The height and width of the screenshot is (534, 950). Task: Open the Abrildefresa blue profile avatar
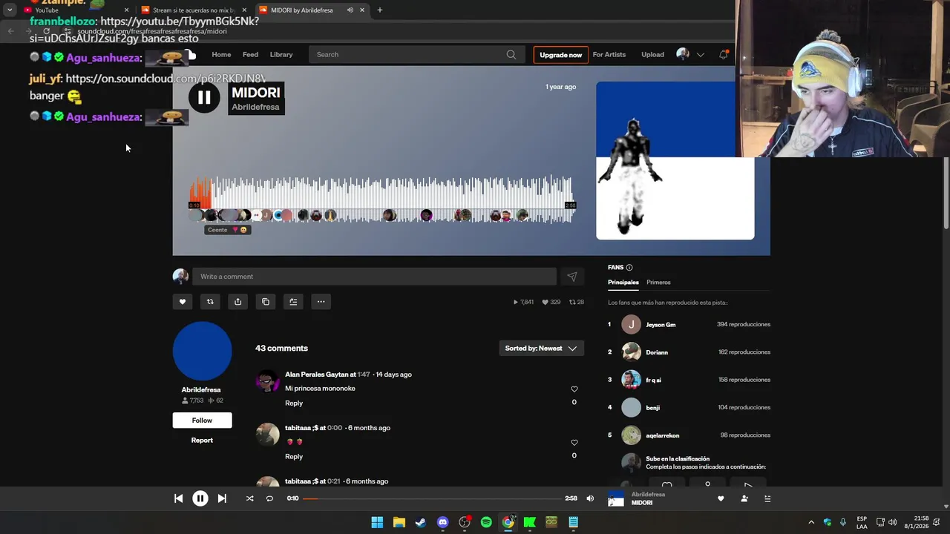point(202,351)
